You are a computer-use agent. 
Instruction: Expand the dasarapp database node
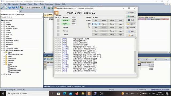(2, 24)
